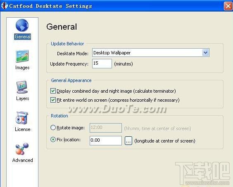
Task: Click the Update Frequency minutes field
Action: coord(102,63)
